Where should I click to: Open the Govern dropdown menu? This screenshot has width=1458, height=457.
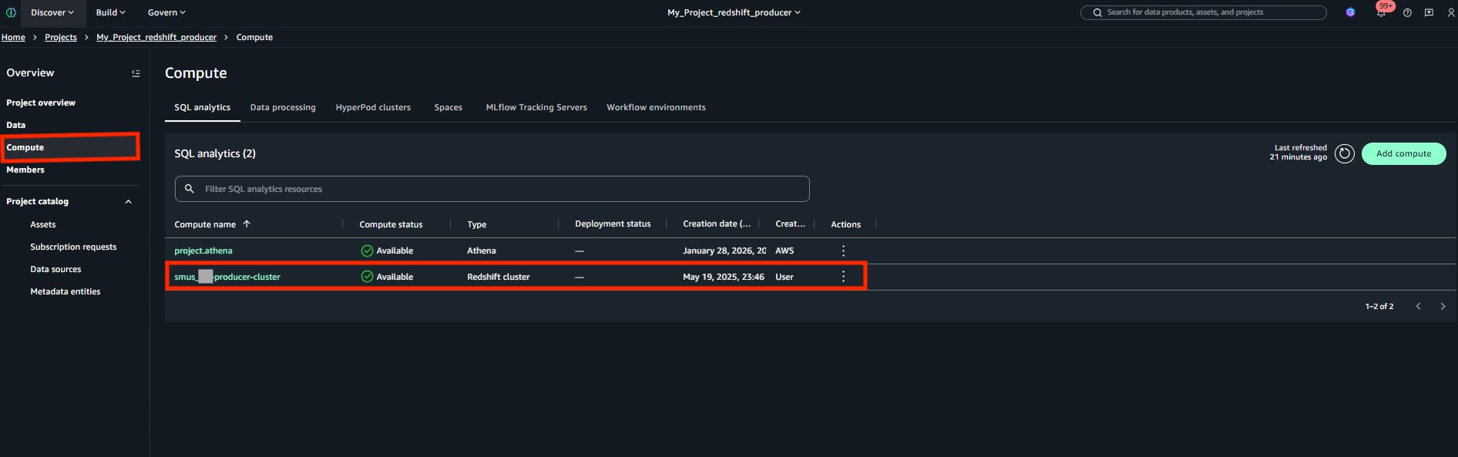[x=166, y=12]
